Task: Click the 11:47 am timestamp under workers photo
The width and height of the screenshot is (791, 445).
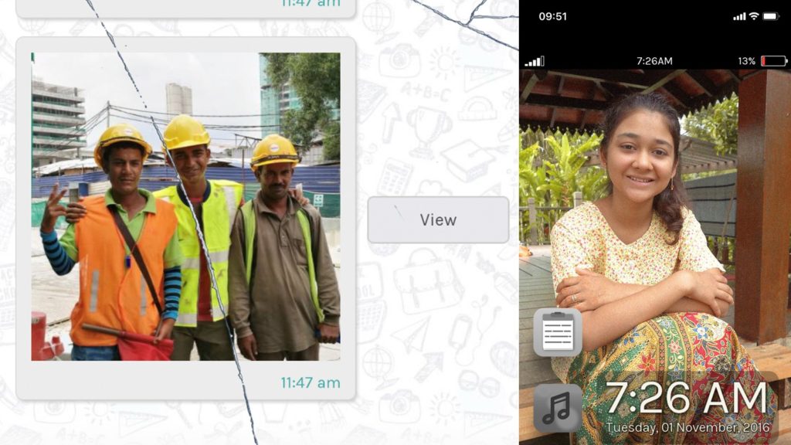Action: pyautogui.click(x=311, y=383)
